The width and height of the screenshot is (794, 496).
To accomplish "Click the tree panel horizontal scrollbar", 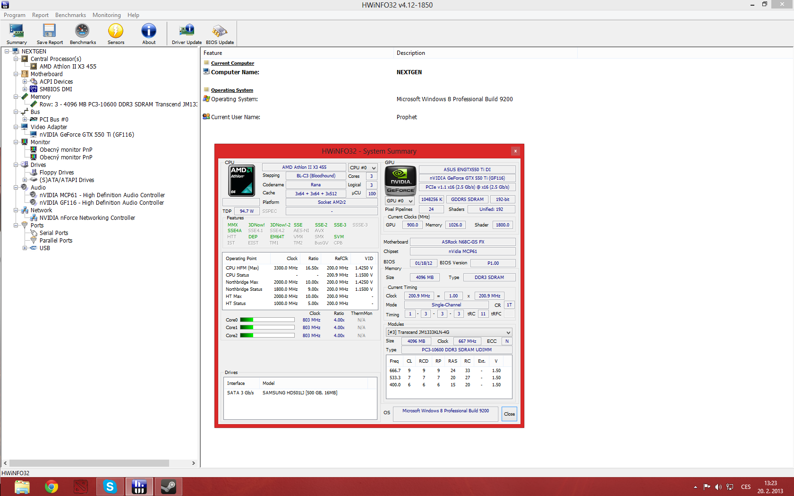I will click(89, 463).
